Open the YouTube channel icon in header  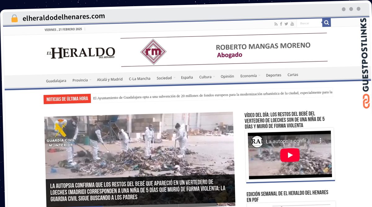(x=292, y=24)
